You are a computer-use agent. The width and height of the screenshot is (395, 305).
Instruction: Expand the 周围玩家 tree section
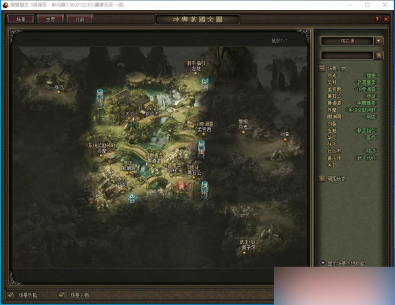pyautogui.click(x=322, y=177)
